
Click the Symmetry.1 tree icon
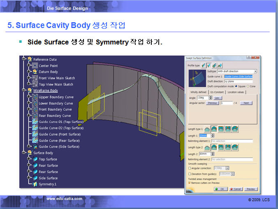tap(35, 184)
